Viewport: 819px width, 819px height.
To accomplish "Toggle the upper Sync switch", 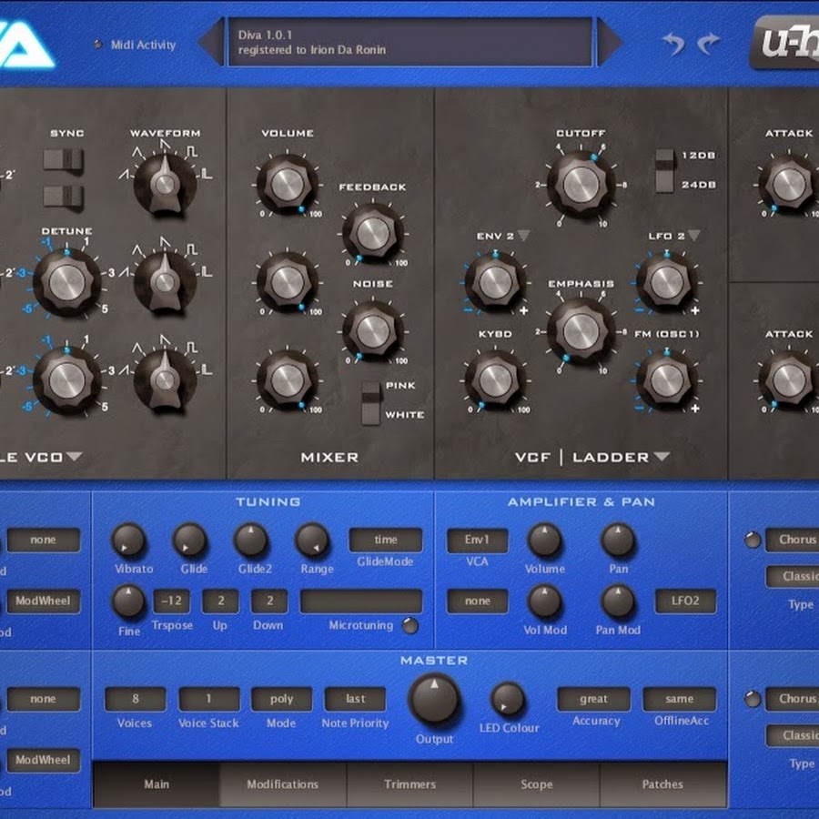I will tap(63, 160).
